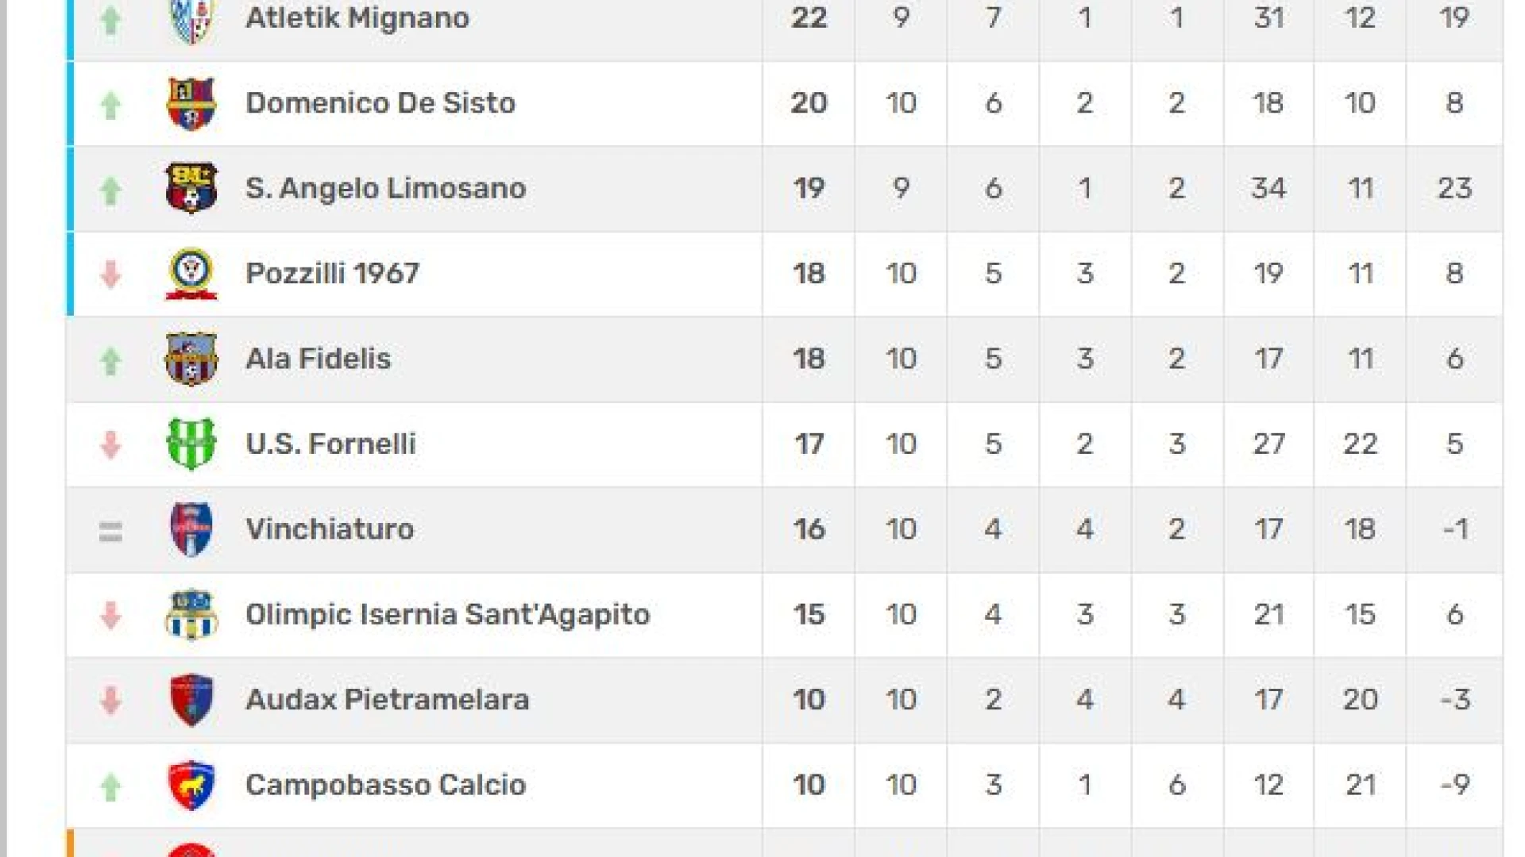Select the Audax Pietramelara team name
Image resolution: width=1525 pixels, height=857 pixels.
(387, 700)
